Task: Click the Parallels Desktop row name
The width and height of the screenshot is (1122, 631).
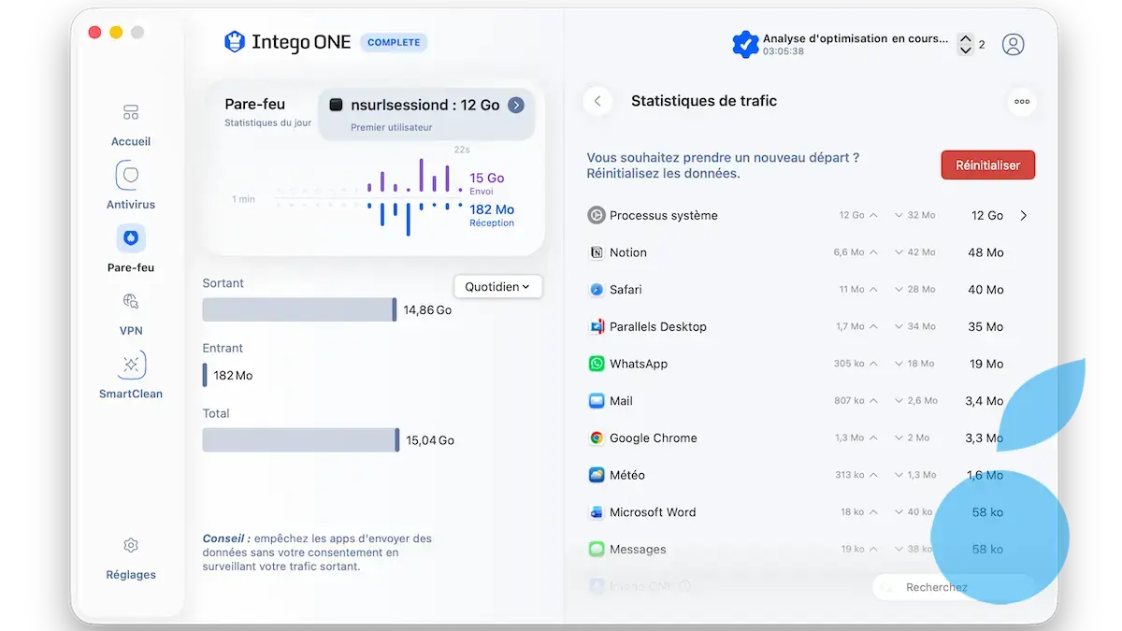Action: tap(658, 327)
